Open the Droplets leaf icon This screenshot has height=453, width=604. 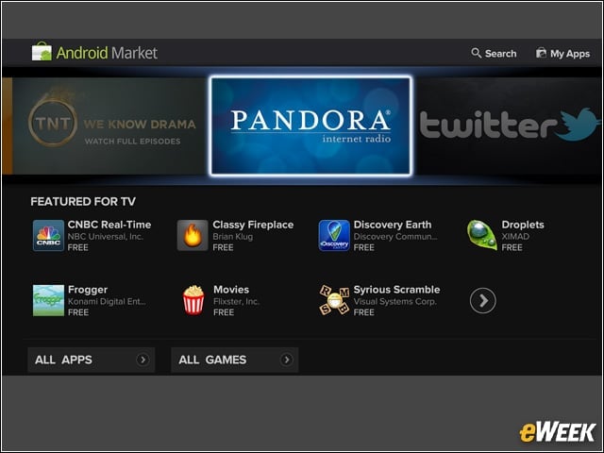(482, 235)
